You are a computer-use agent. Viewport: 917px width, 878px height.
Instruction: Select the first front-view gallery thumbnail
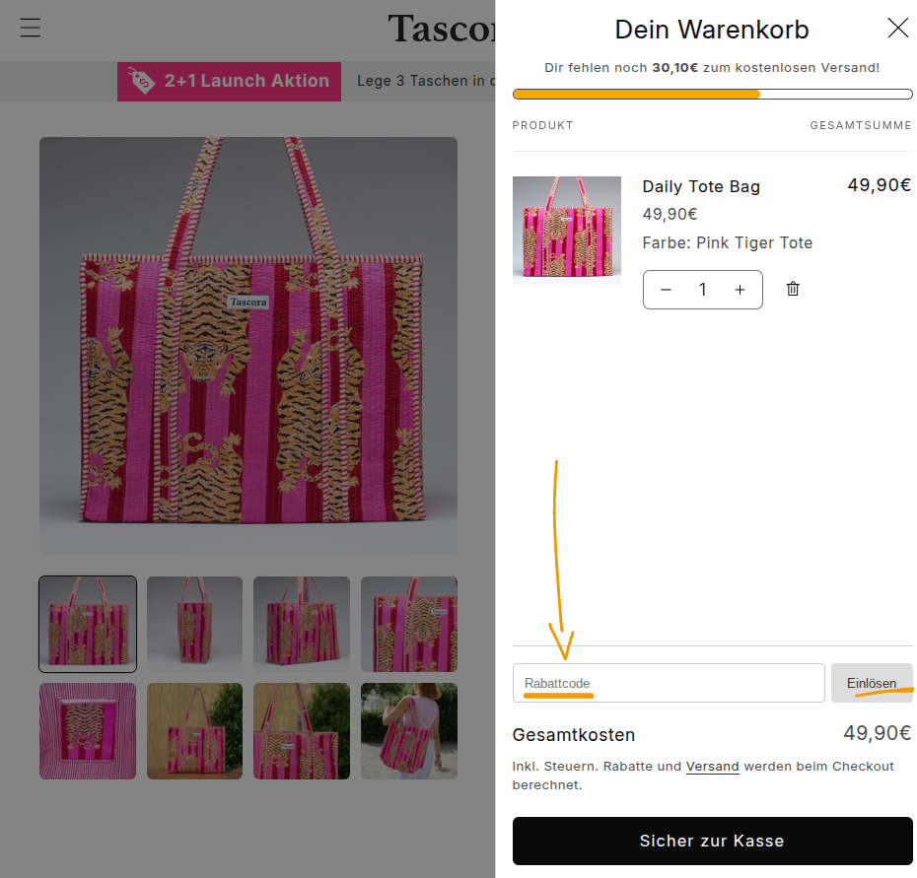(88, 624)
